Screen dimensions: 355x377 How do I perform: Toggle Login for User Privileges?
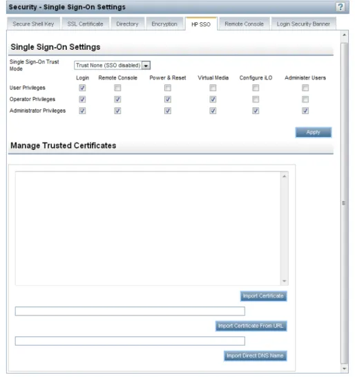coord(82,88)
